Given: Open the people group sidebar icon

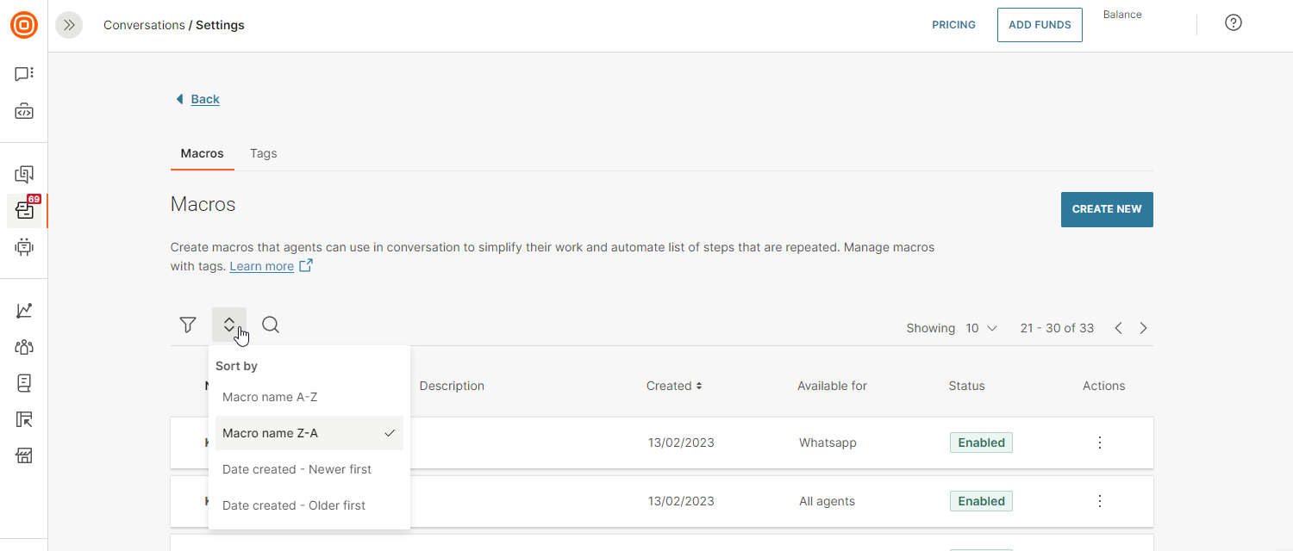Looking at the screenshot, I should [x=24, y=347].
